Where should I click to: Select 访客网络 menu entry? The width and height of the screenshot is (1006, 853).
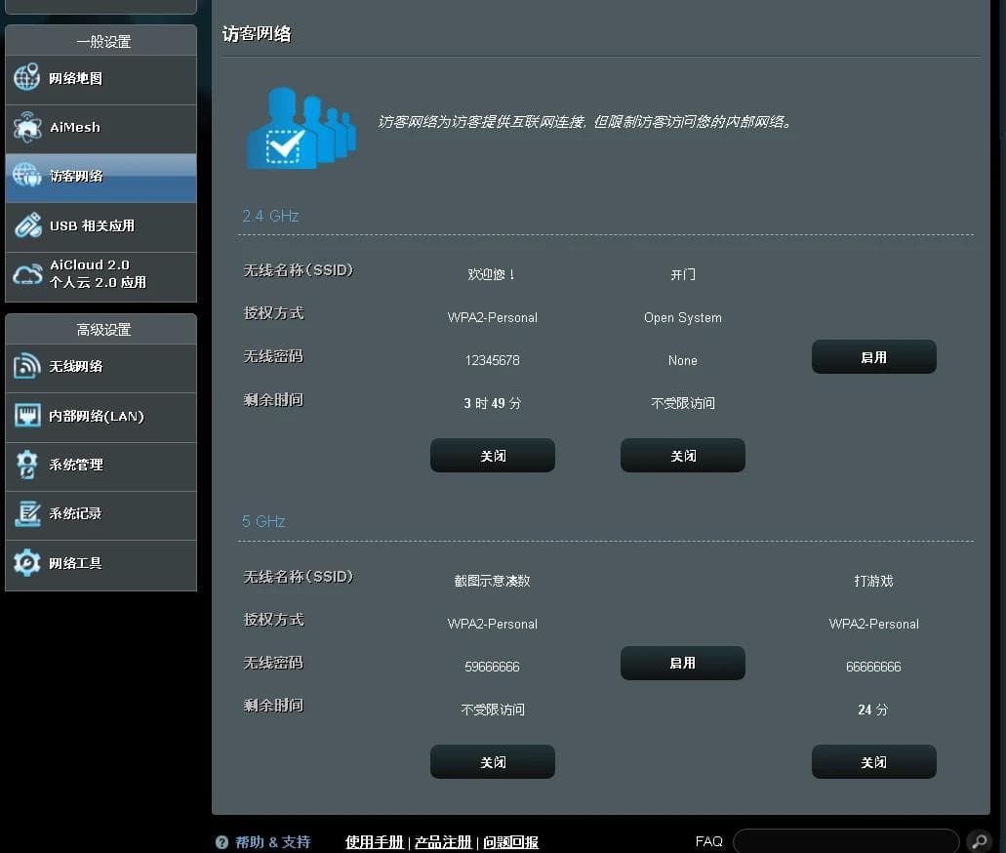[x=101, y=178]
